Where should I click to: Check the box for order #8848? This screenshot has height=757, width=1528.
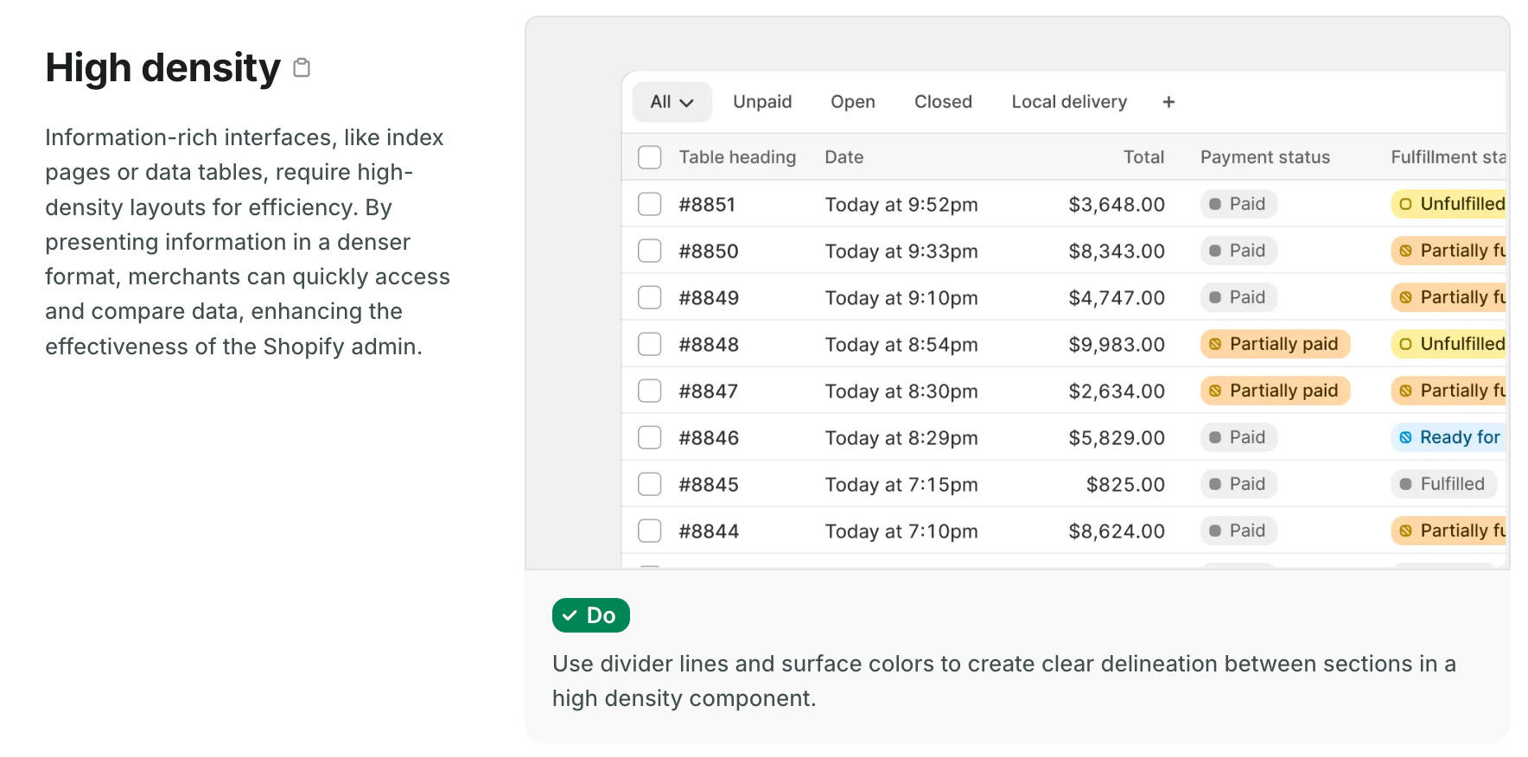tap(649, 344)
